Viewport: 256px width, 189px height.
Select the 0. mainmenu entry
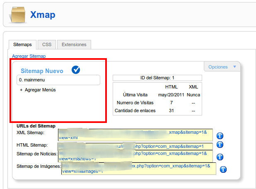pos(58,80)
